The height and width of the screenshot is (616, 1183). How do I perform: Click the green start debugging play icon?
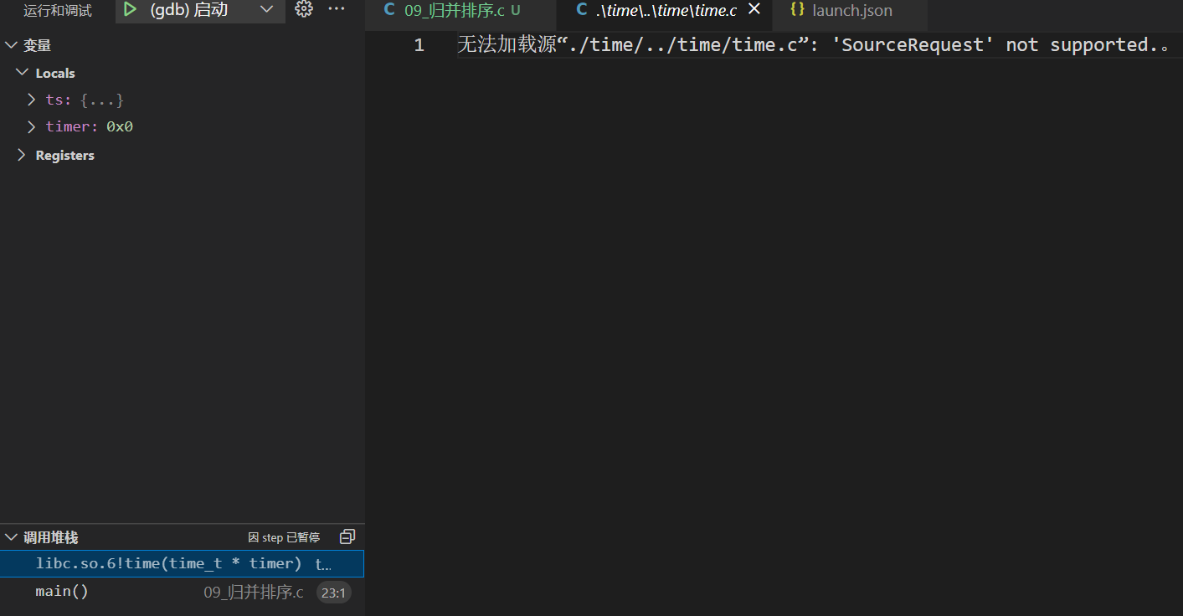[x=130, y=10]
